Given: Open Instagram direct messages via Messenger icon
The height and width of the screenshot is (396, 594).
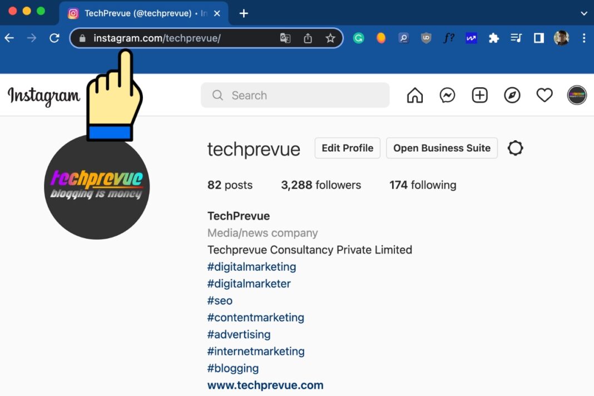Looking at the screenshot, I should coord(447,95).
